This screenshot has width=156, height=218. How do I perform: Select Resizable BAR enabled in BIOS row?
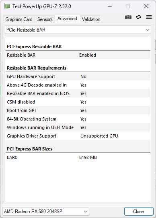[x=78, y=93]
